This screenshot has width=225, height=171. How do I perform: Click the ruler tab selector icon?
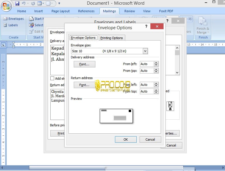[3, 45]
